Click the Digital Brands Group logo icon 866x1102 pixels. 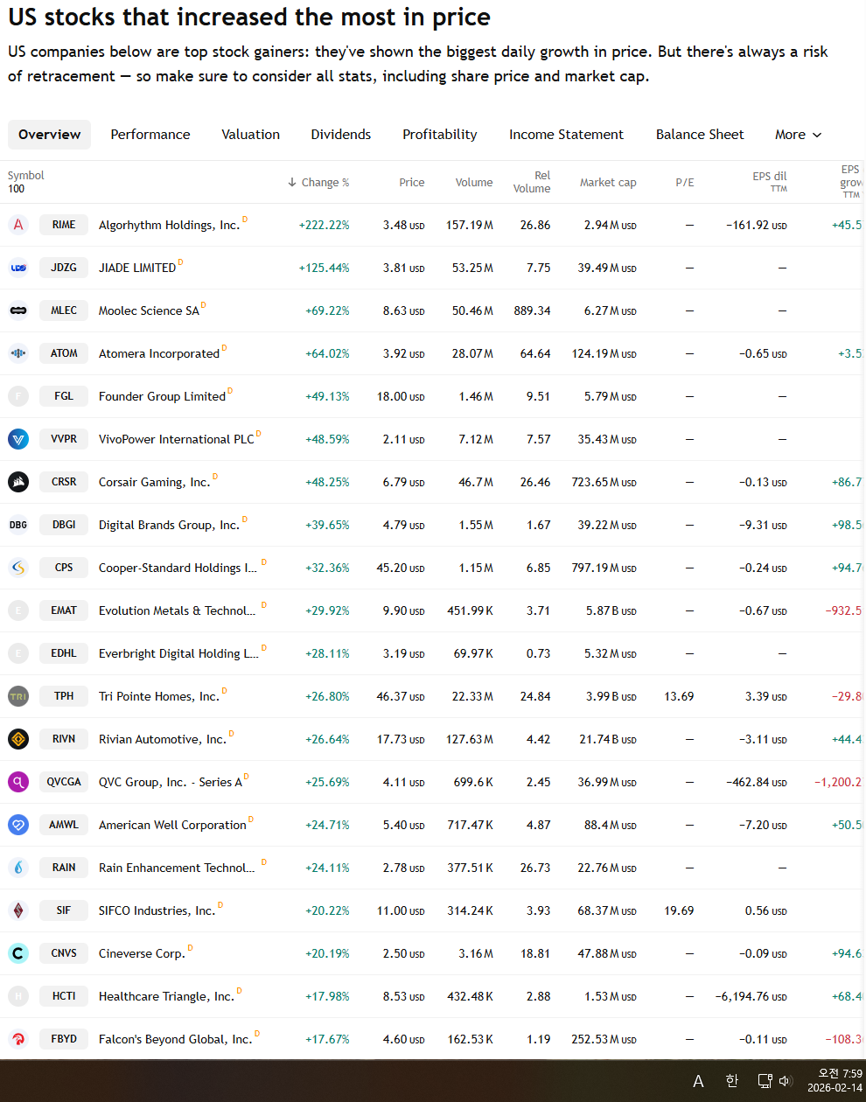pyautogui.click(x=18, y=525)
